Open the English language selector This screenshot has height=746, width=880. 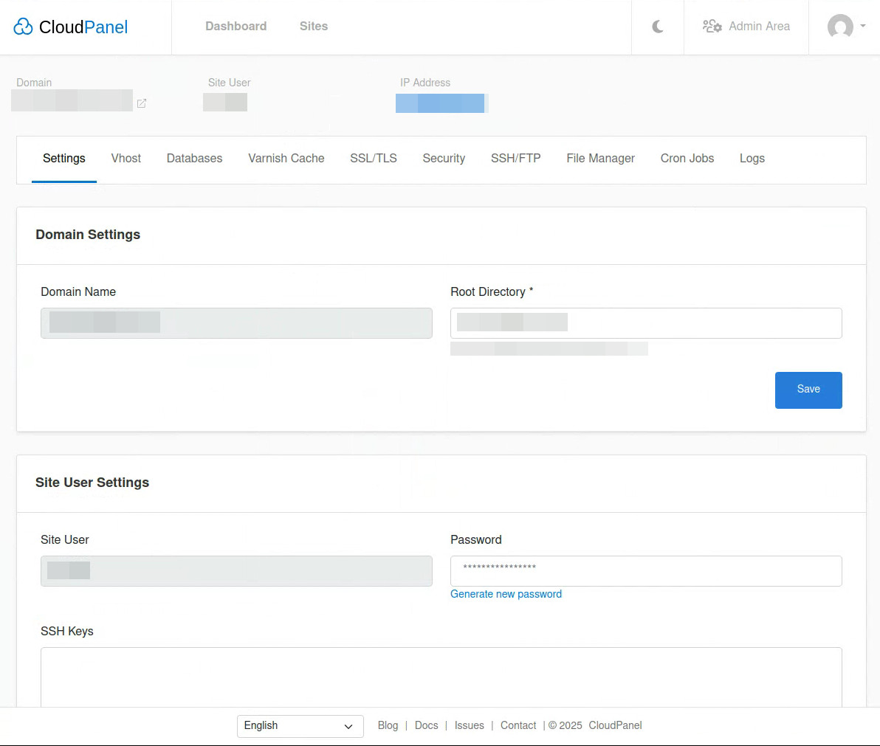[300, 726]
